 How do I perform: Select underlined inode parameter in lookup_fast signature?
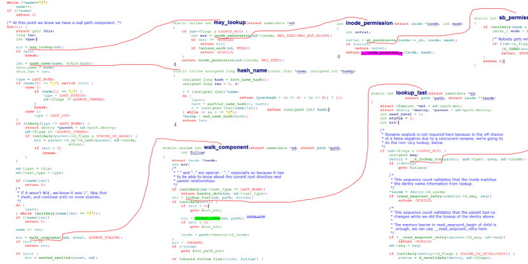(489, 98)
